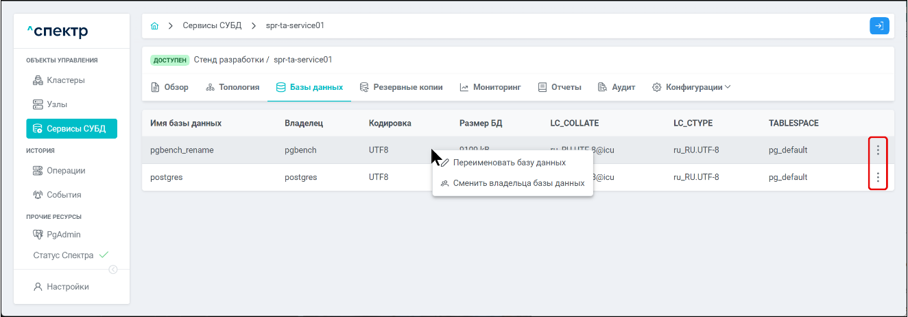The image size is (908, 317).
Task: Choose Сменить владельца базы данных option
Action: click(518, 183)
